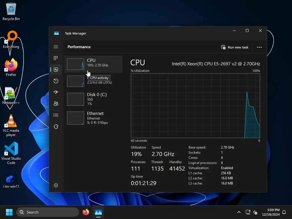Click the L3 cache 16.0 MB value

pyautogui.click(x=227, y=183)
